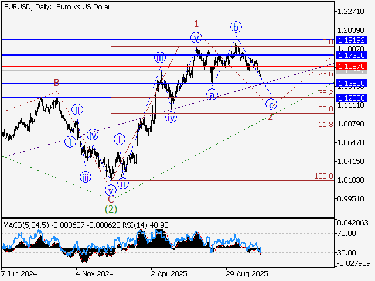Click the 2 Apr 2025 date marker
The width and height of the screenshot is (375, 281).
(x=168, y=273)
